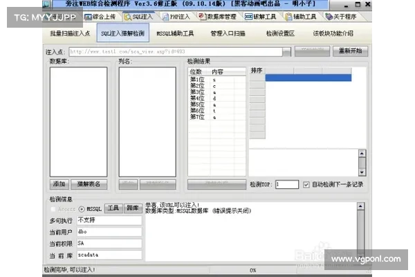Screen dimensions: 415x277
Task: Select SQL注入猜解检测 sub-tab
Action: pos(123,33)
